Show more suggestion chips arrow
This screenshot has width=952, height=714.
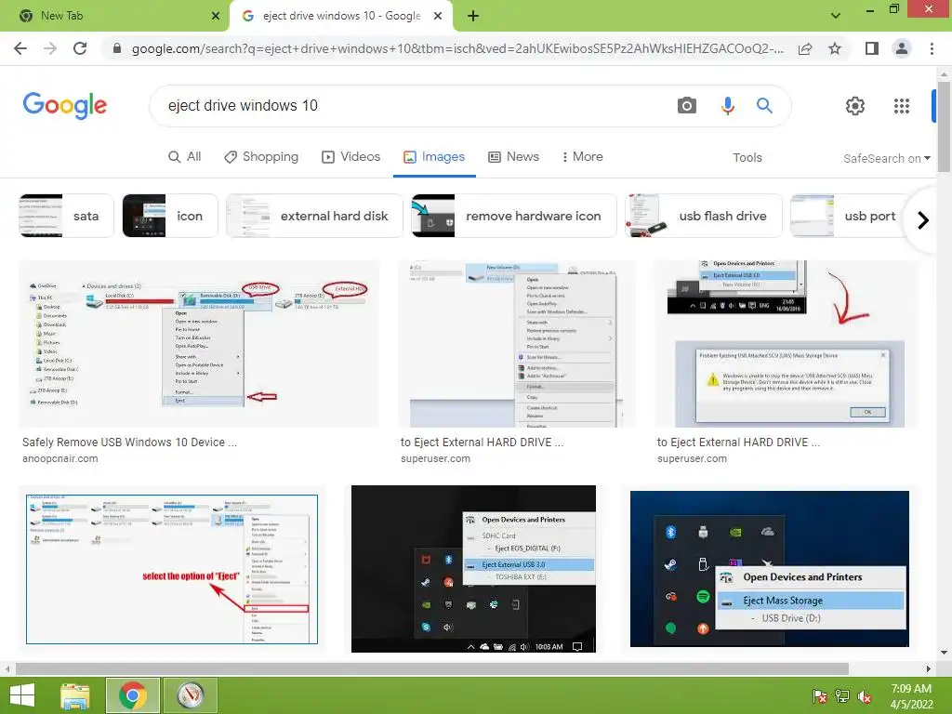pos(923,219)
